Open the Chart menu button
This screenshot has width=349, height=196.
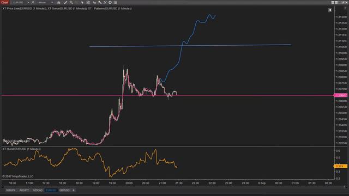click(4, 2)
